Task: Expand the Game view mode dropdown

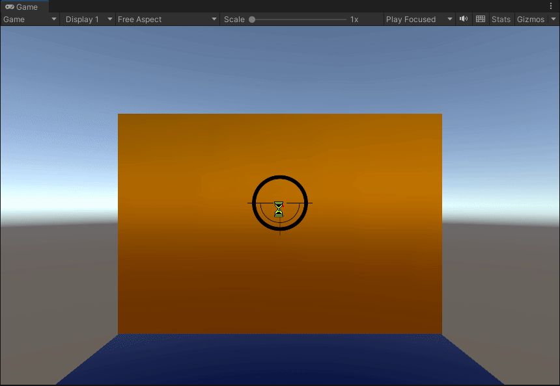Action: click(x=29, y=19)
